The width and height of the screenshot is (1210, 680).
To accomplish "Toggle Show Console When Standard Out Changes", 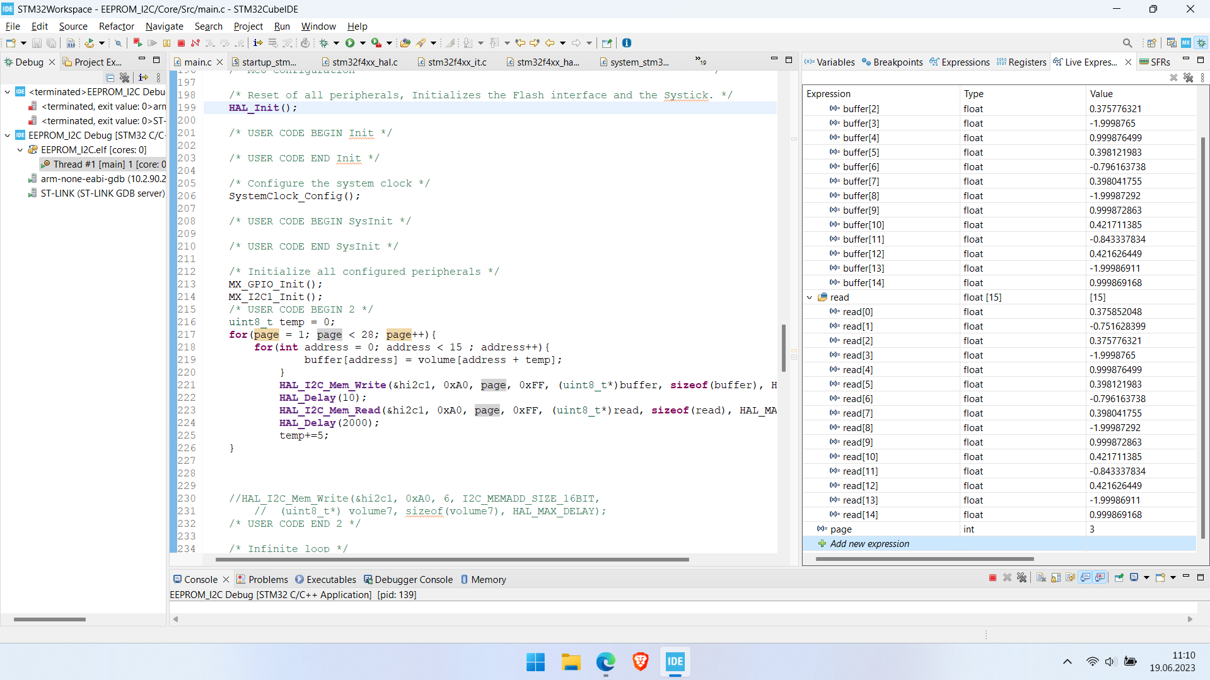I will point(1085,578).
